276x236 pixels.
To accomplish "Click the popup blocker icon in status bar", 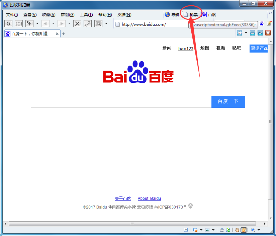I will (x=195, y=230).
